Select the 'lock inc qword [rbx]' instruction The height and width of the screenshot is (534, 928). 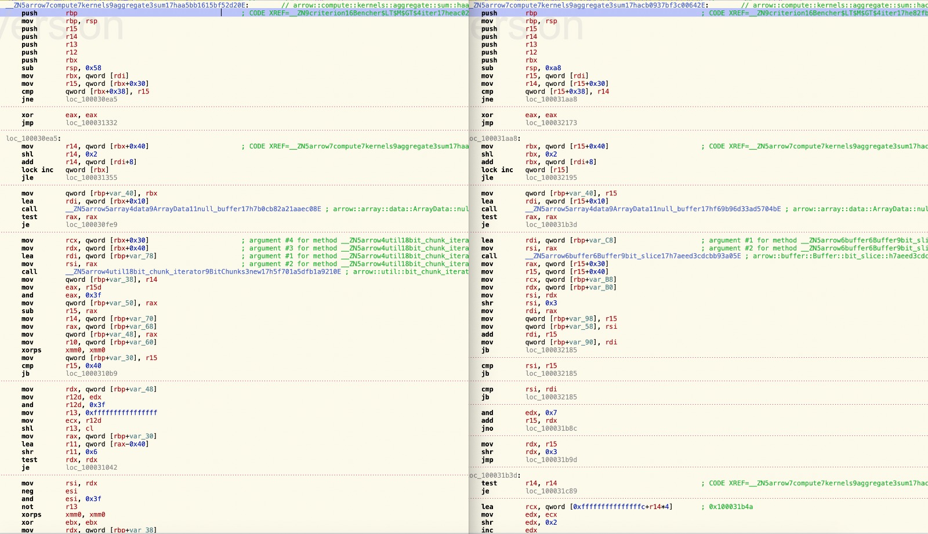pos(65,170)
